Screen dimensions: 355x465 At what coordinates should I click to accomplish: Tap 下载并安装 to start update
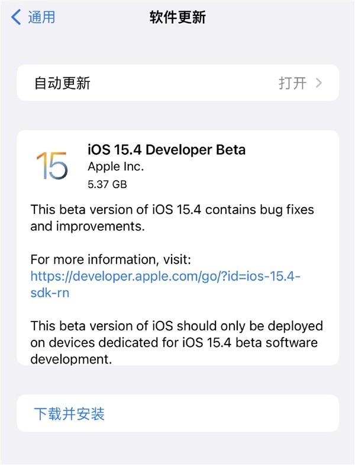pos(69,413)
